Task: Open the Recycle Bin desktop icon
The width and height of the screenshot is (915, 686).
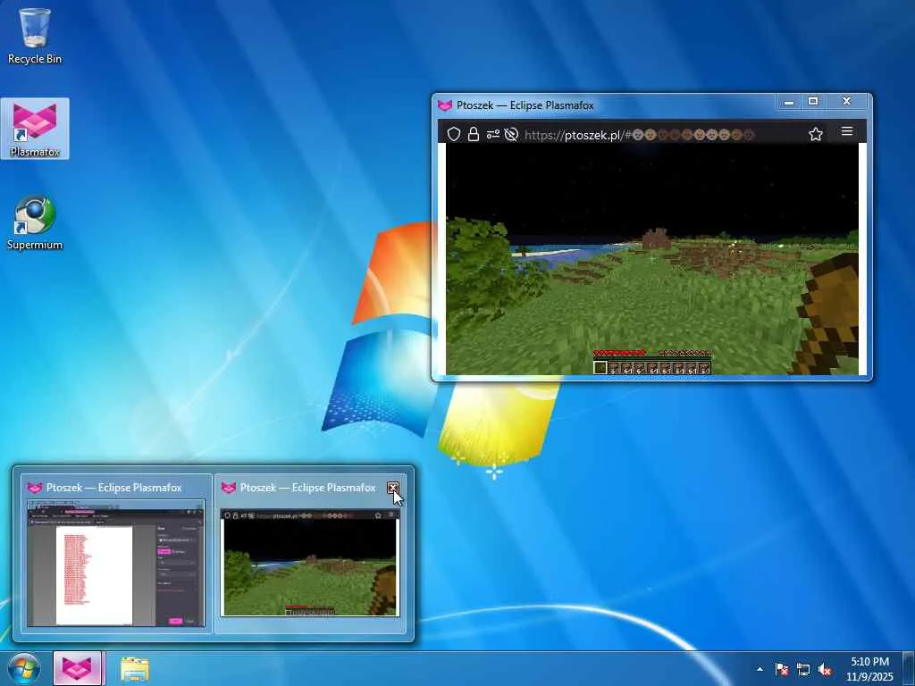Action: (x=35, y=36)
